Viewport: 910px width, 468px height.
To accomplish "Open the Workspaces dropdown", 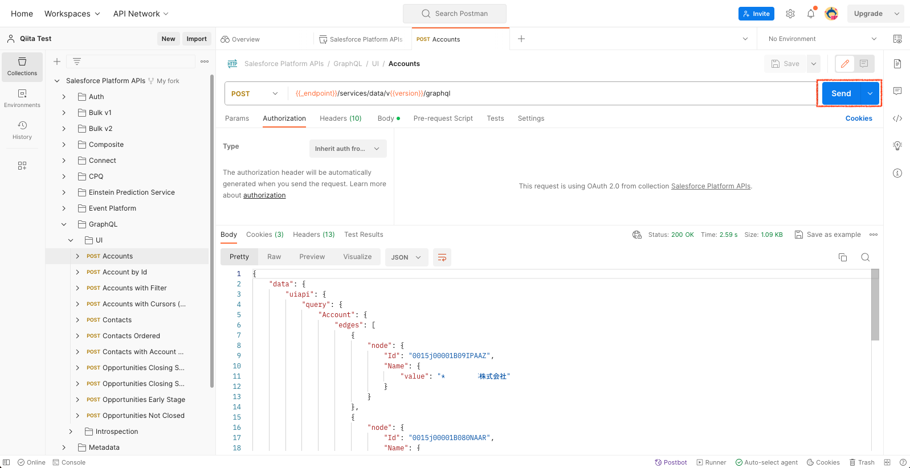I will tap(72, 14).
